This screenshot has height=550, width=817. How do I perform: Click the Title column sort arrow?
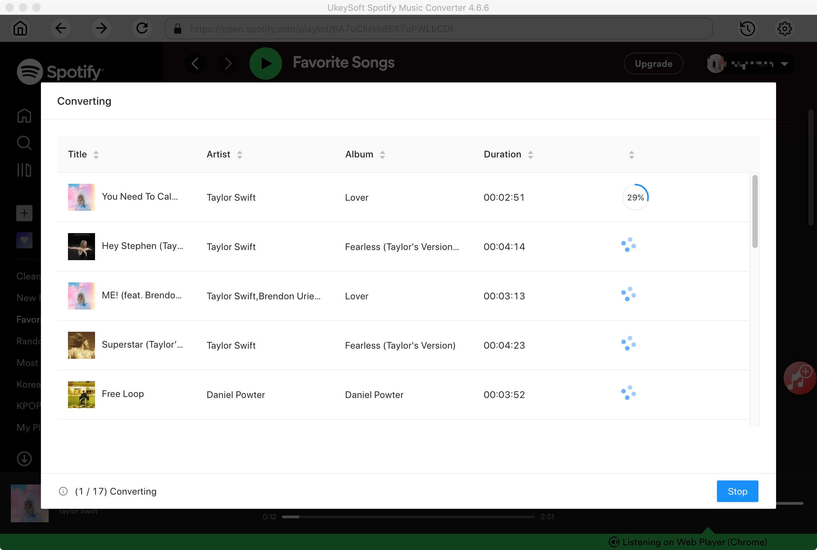click(96, 154)
